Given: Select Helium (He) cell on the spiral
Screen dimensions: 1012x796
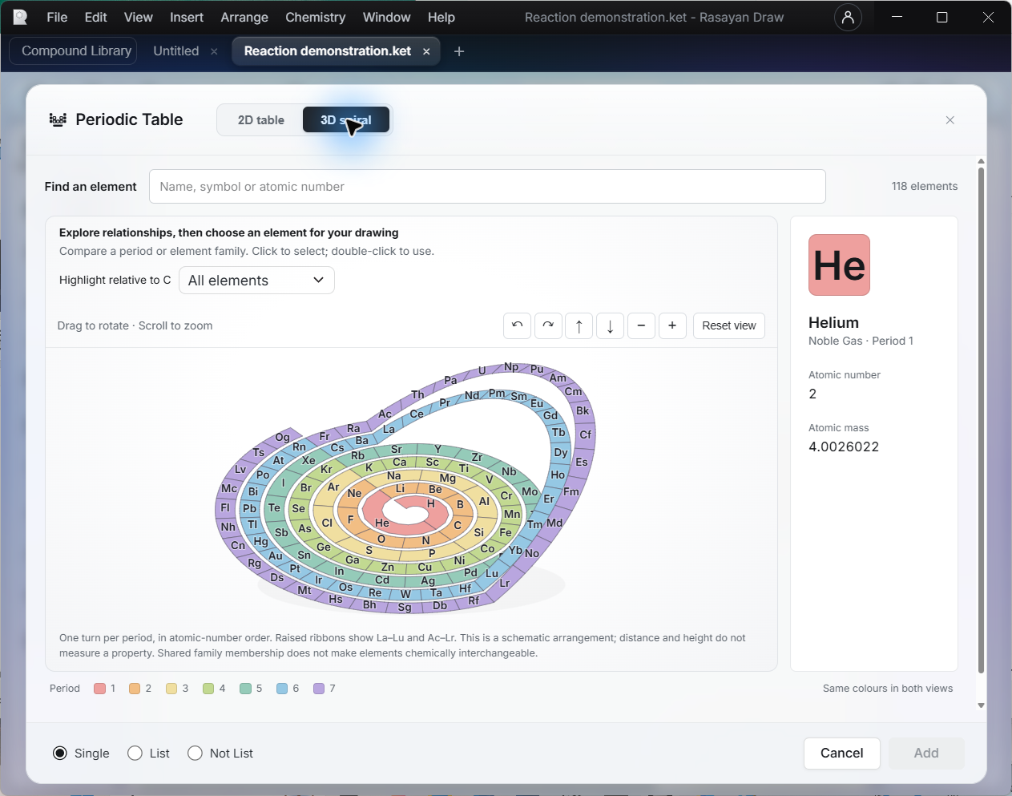Looking at the screenshot, I should pos(382,523).
